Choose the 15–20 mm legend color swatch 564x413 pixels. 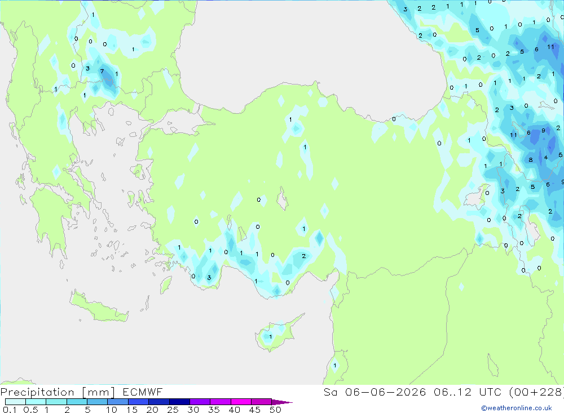(x=139, y=402)
